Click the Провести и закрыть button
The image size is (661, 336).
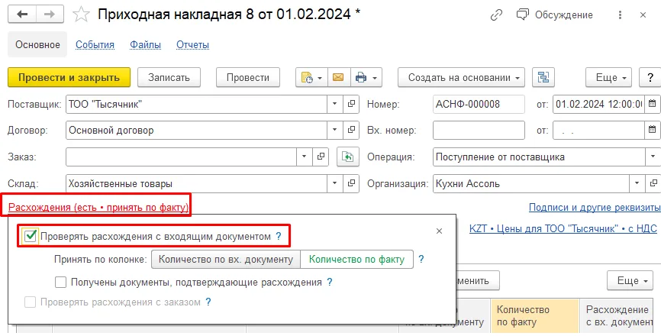69,78
